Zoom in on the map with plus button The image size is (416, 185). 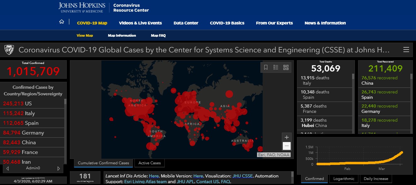tap(287, 137)
